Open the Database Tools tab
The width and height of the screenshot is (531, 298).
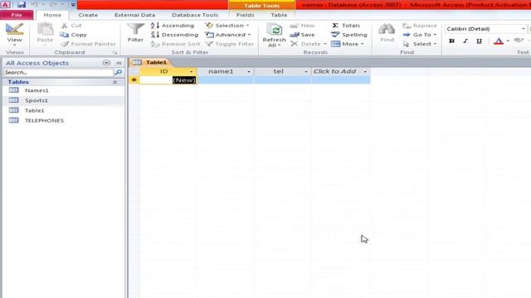tap(195, 15)
